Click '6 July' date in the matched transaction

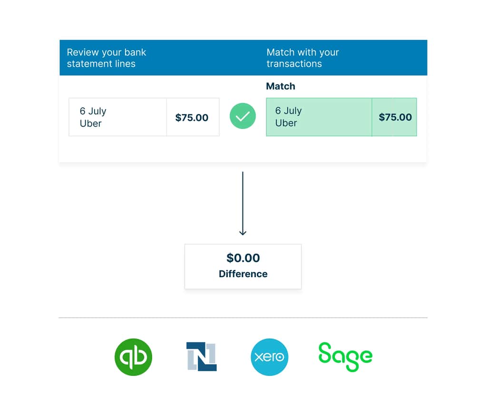(x=288, y=111)
